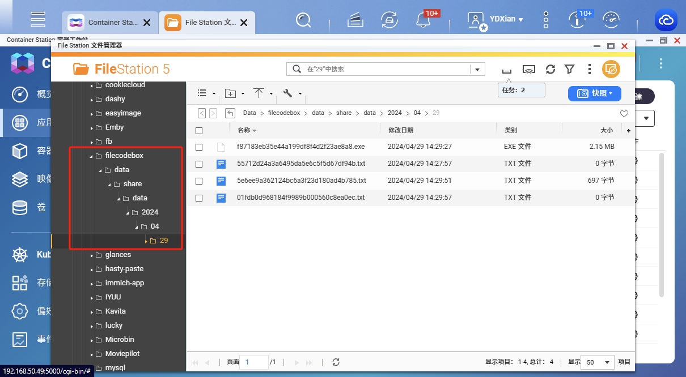Open the QTS main menu hamburger icon
The height and width of the screenshot is (377, 686).
(x=38, y=19)
